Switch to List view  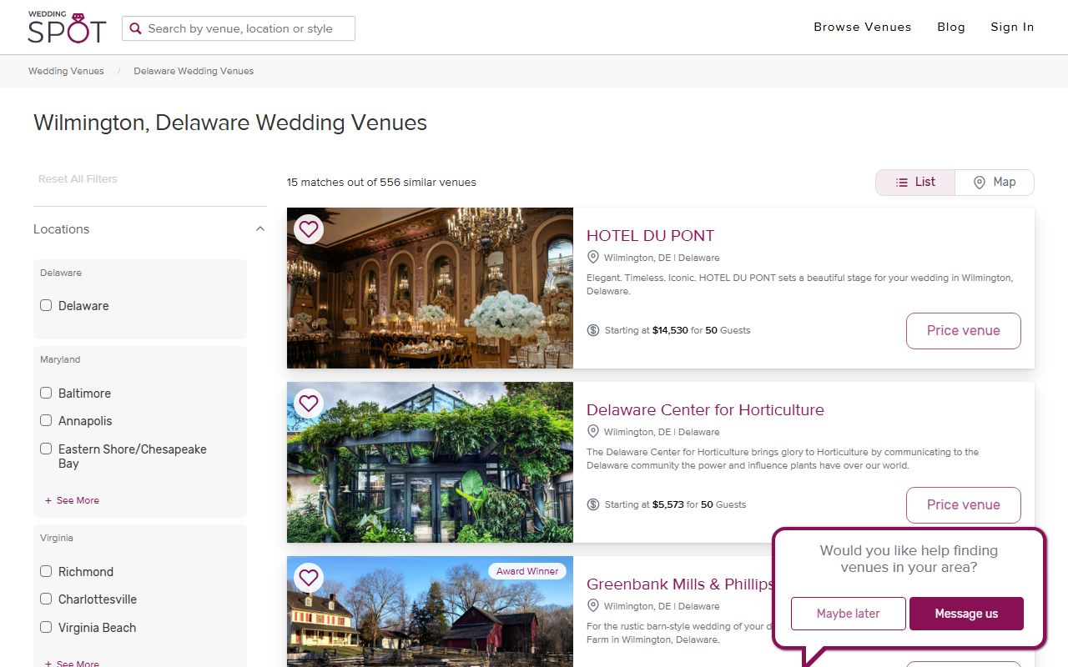[x=915, y=182]
